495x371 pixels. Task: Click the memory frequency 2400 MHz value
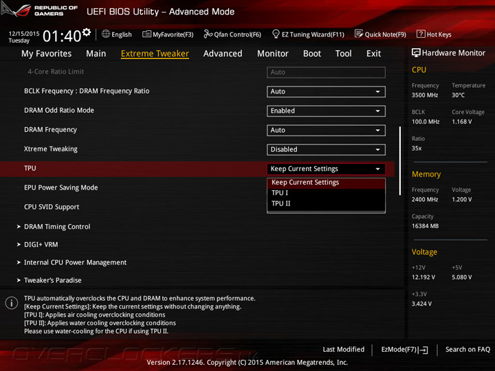(425, 200)
